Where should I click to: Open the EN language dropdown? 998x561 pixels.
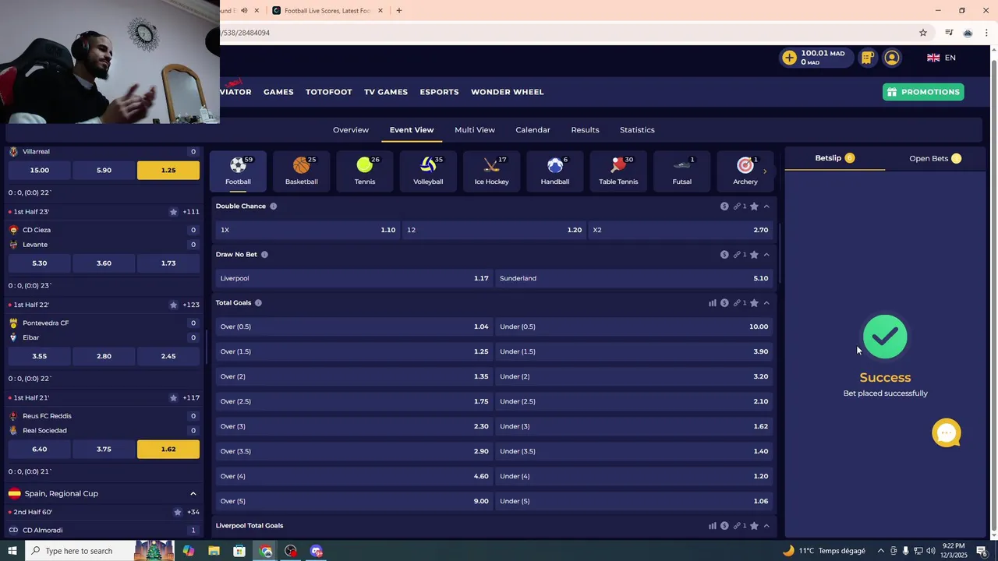coord(941,58)
